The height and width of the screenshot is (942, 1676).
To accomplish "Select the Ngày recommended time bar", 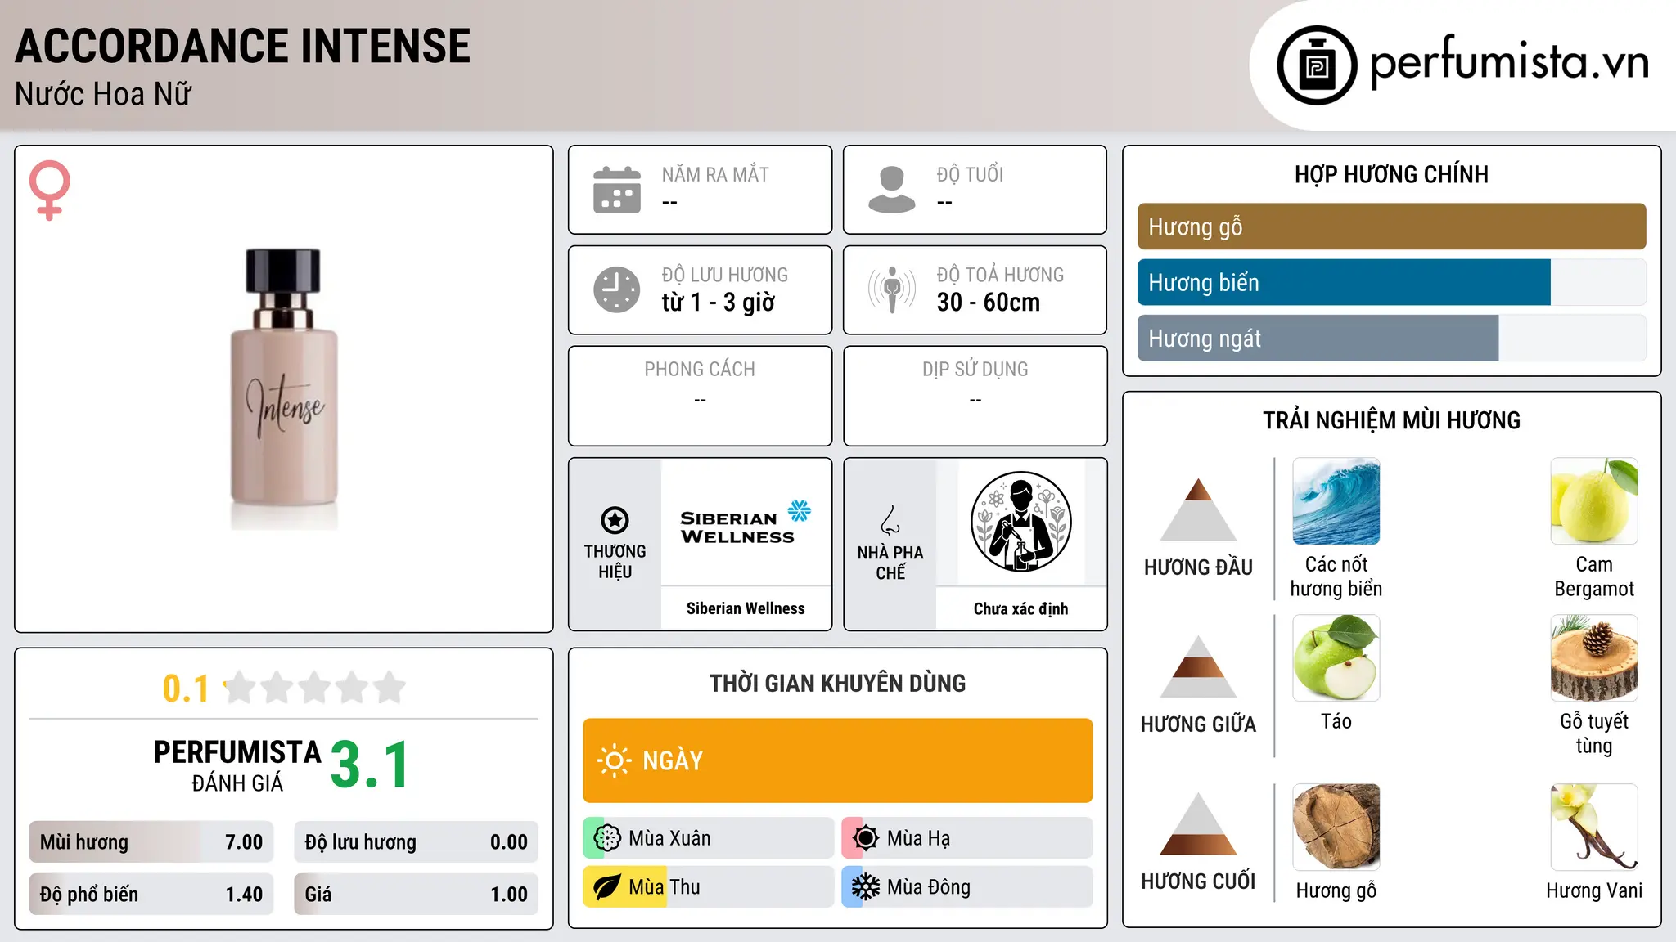I will pos(837,760).
